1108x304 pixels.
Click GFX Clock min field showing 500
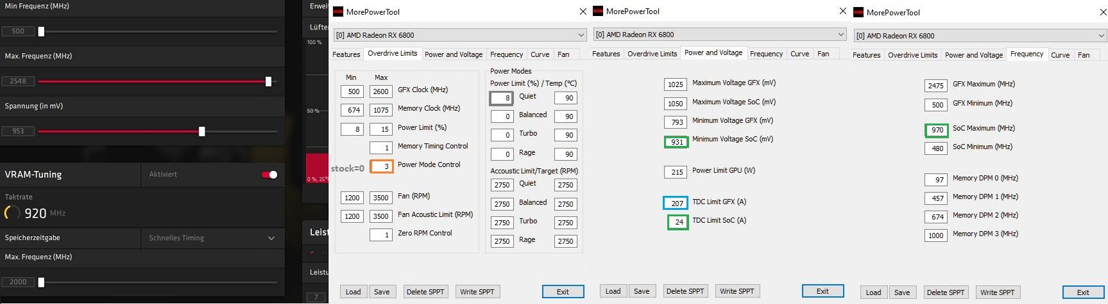point(352,92)
